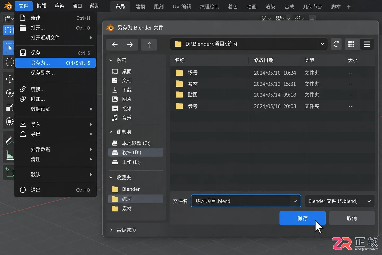Collapse the 此电脑 section

pos(111,132)
